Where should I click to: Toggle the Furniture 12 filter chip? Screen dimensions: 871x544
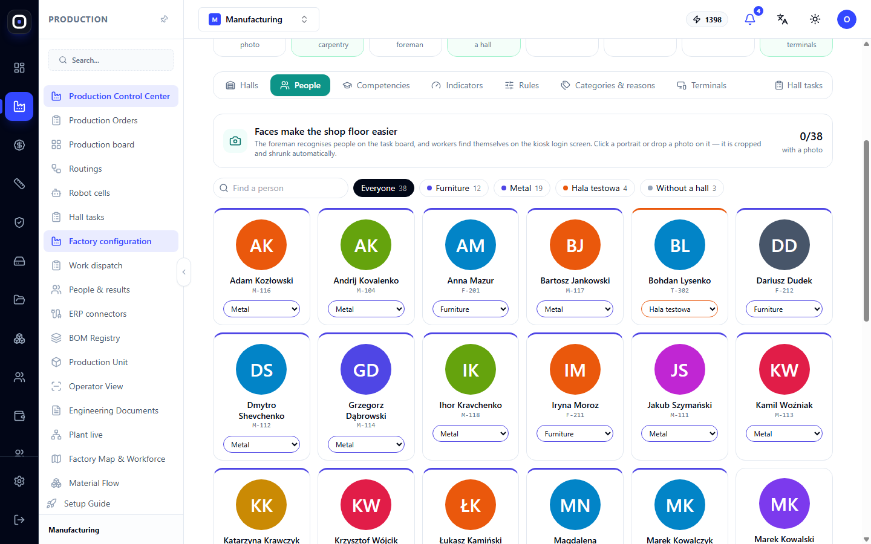coord(454,188)
